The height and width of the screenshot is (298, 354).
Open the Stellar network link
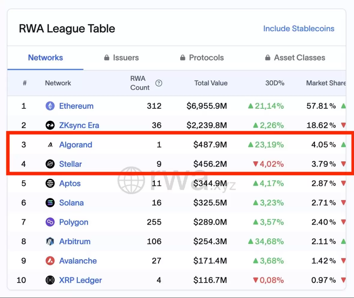click(71, 164)
